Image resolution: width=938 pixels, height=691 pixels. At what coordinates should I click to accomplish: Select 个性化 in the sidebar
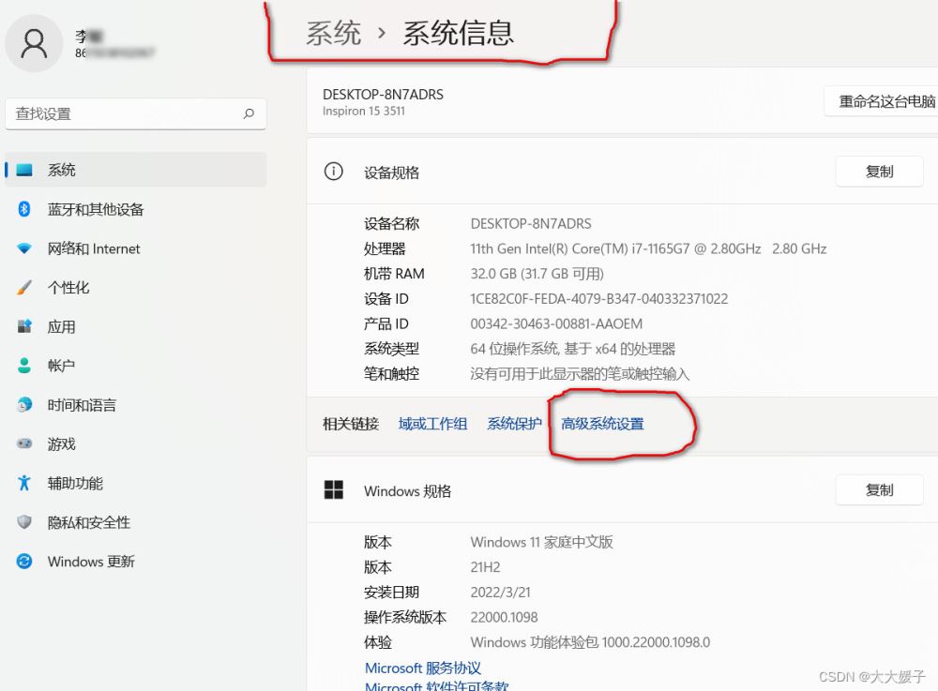(136, 288)
